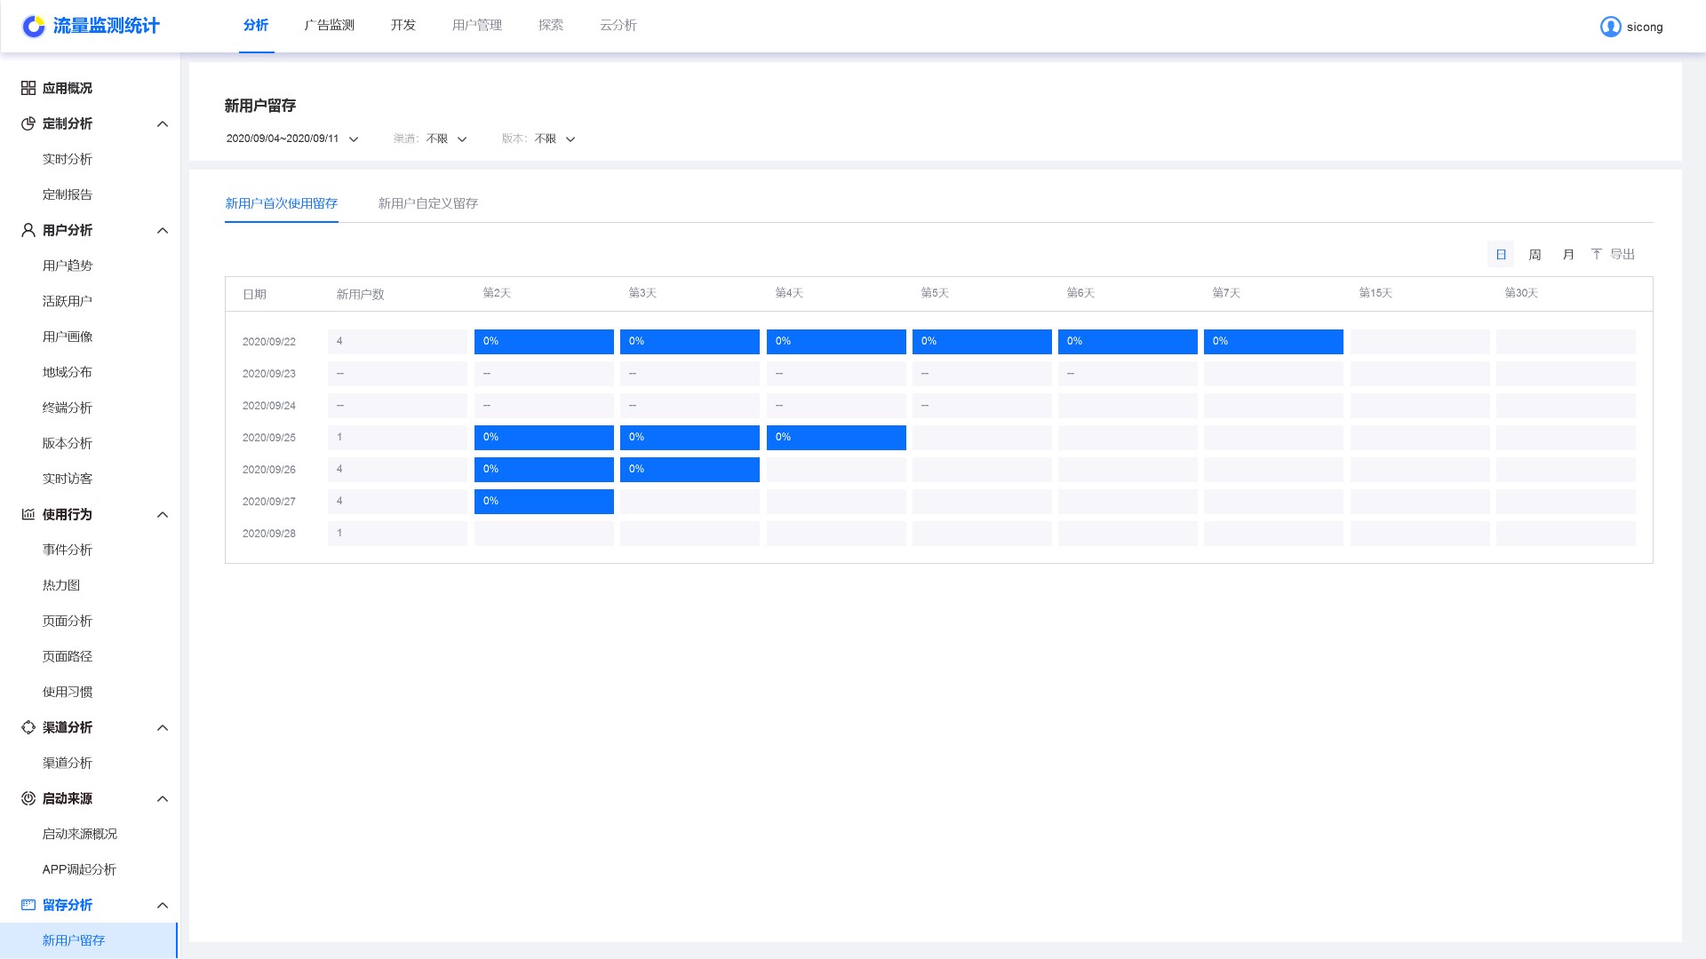Viewport: 1706px width, 959px height.
Task: Open 用户趋势 in sidebar
Action: [68, 266]
